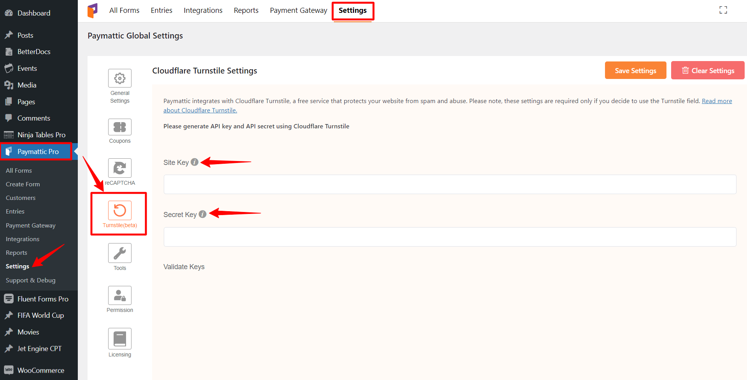Open Reports submenu item in sidebar
This screenshot has width=747, height=380.
coord(16,252)
